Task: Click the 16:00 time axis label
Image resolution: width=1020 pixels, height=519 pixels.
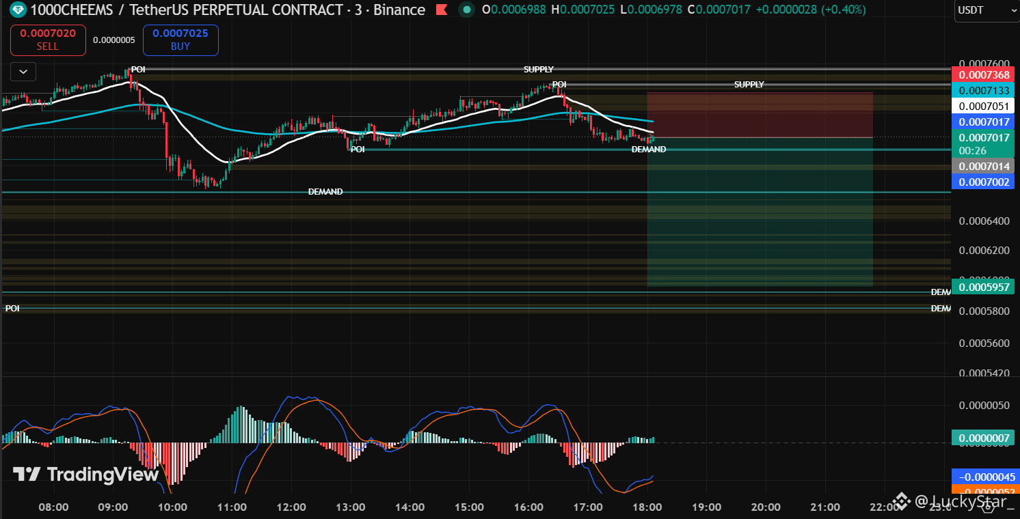Action: point(529,507)
